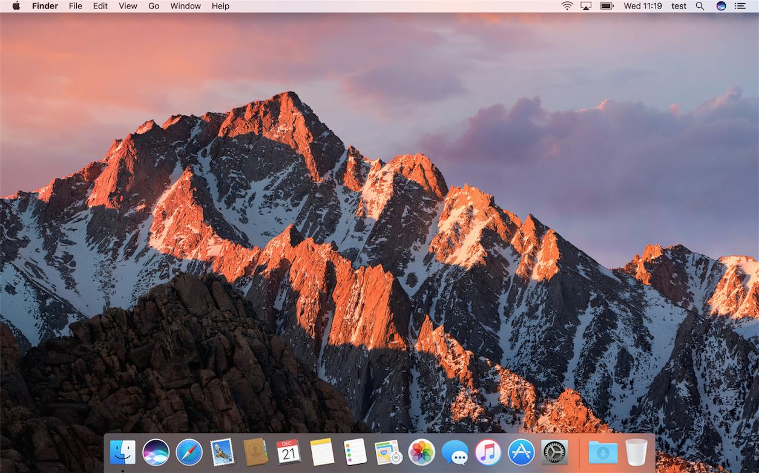Launch Safari from the Dock
The height and width of the screenshot is (473, 759).
pos(189,452)
